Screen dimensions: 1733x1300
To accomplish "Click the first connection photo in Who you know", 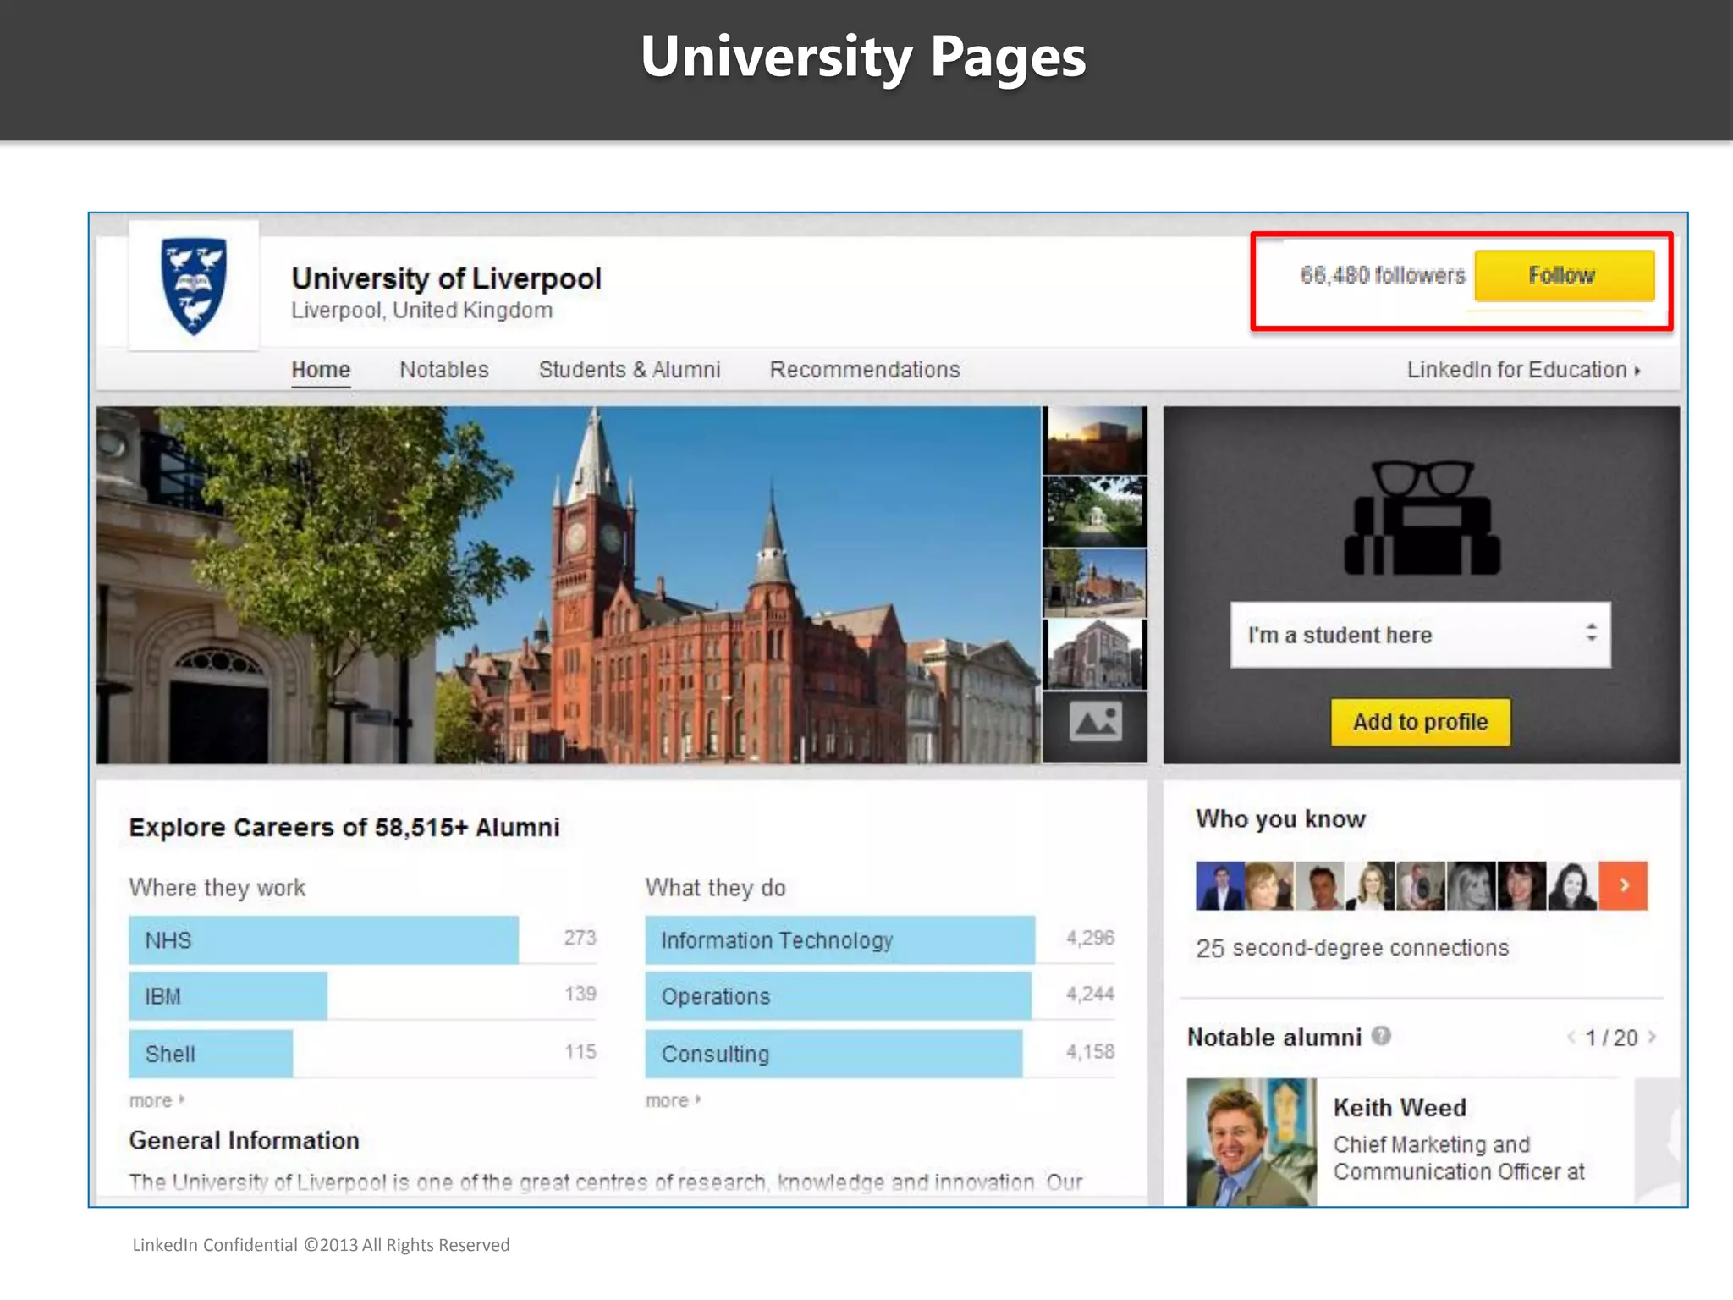I will 1220,885.
